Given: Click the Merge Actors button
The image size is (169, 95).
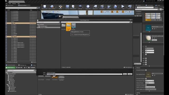Looking at the screenshot, I should point(138,64).
